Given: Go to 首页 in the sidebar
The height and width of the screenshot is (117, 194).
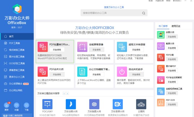Looking at the screenshot, I should (17, 37).
